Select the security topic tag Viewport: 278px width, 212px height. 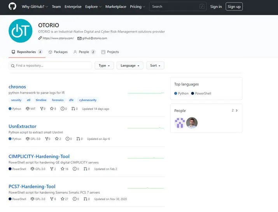[16, 100]
